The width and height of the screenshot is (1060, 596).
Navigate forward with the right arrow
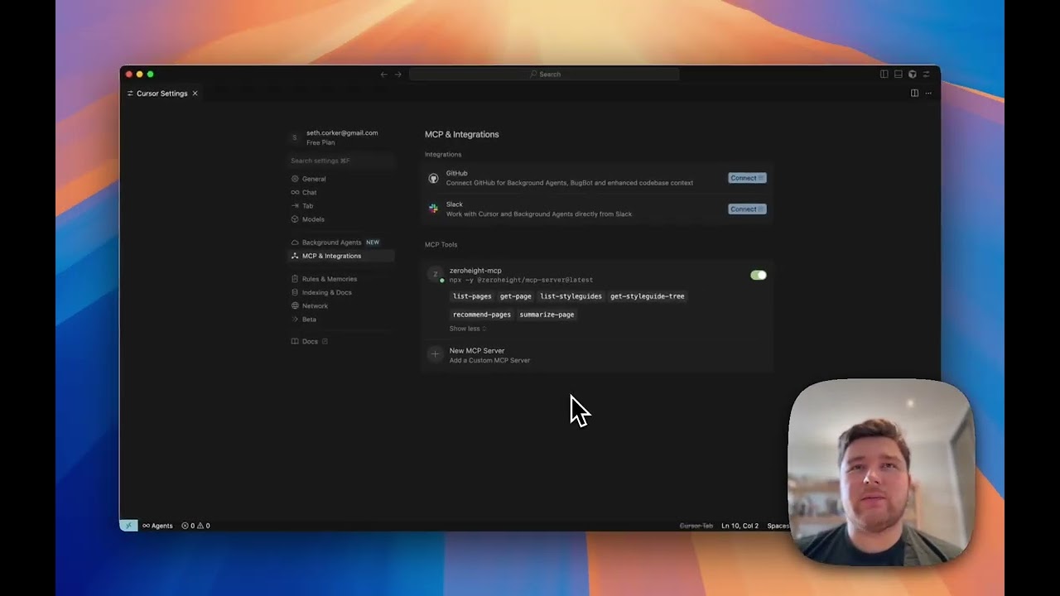coord(397,74)
